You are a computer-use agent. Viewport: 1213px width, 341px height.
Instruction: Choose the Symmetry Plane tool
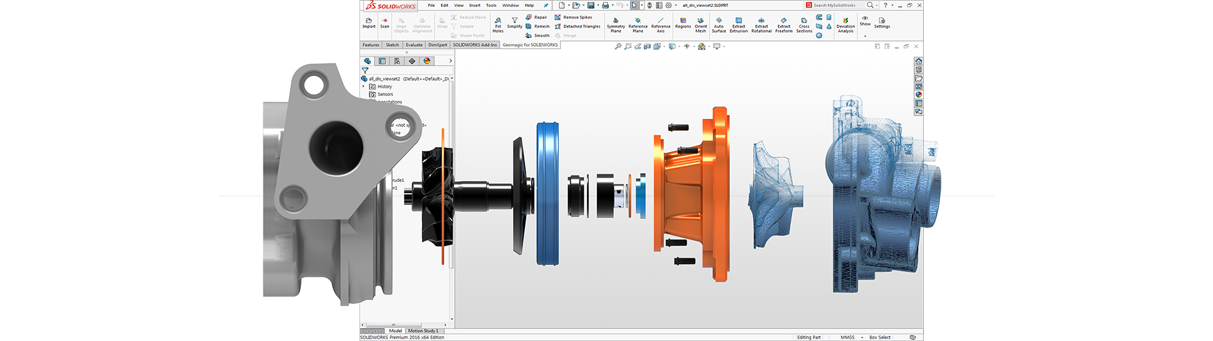point(615,25)
